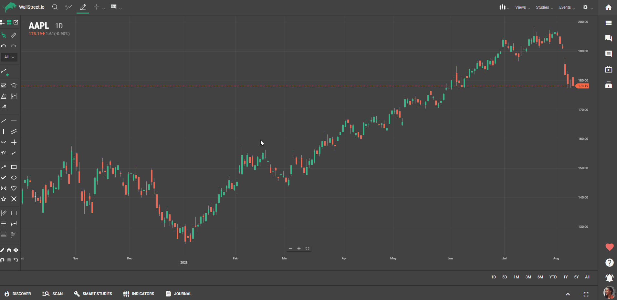Open the All drawing tools dropdown

(9, 57)
